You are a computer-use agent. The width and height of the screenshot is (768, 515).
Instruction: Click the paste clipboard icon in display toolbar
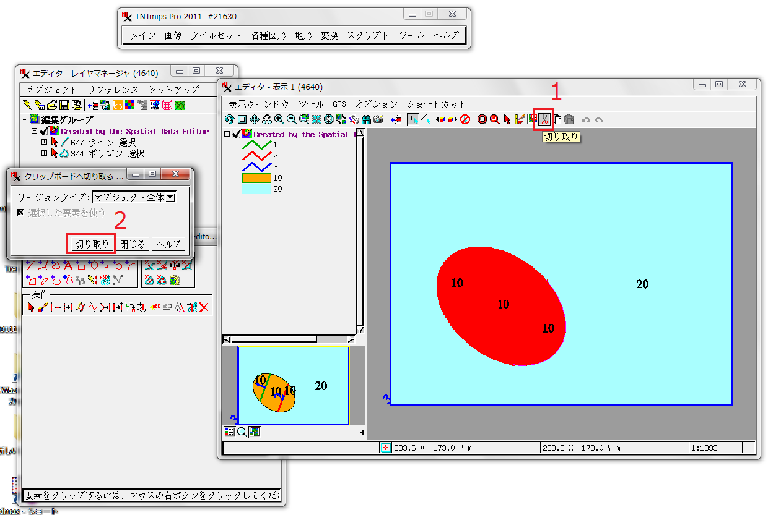569,119
